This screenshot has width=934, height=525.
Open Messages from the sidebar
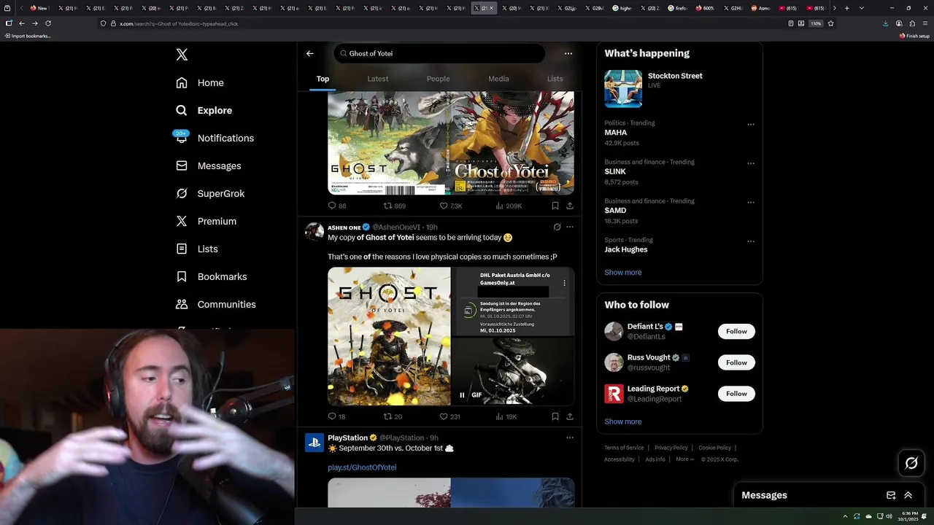(x=208, y=166)
